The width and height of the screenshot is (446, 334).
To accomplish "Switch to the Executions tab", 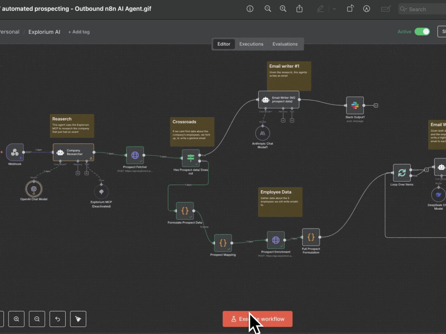I will pos(252,44).
